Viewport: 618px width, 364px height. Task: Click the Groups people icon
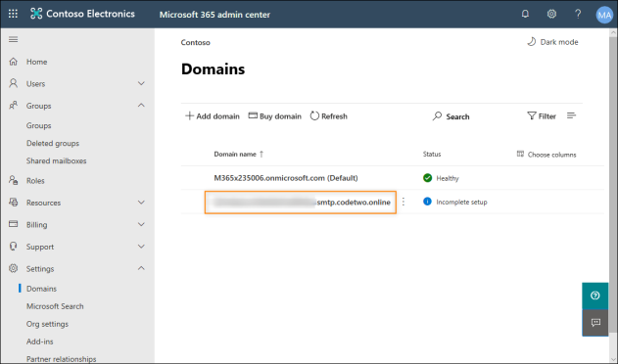point(14,105)
